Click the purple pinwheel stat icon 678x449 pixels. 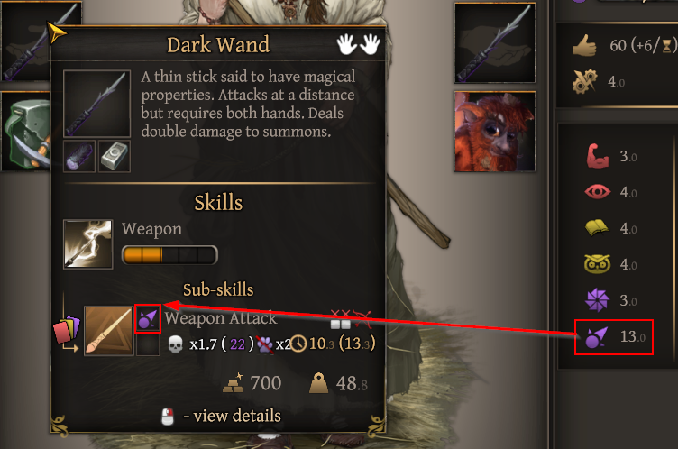click(597, 299)
